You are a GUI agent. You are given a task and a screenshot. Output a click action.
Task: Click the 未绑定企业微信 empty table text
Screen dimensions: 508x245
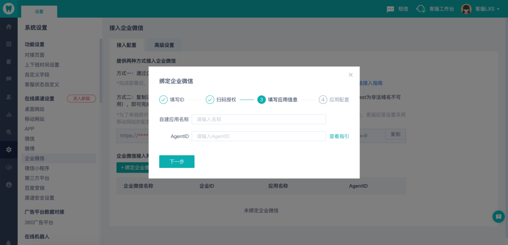[x=261, y=210]
